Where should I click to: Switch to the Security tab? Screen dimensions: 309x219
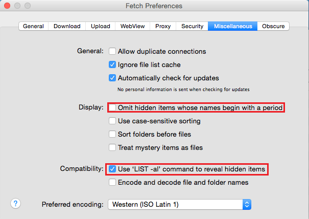(x=192, y=26)
